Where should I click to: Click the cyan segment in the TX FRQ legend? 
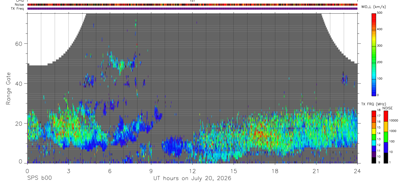click(x=374, y=143)
